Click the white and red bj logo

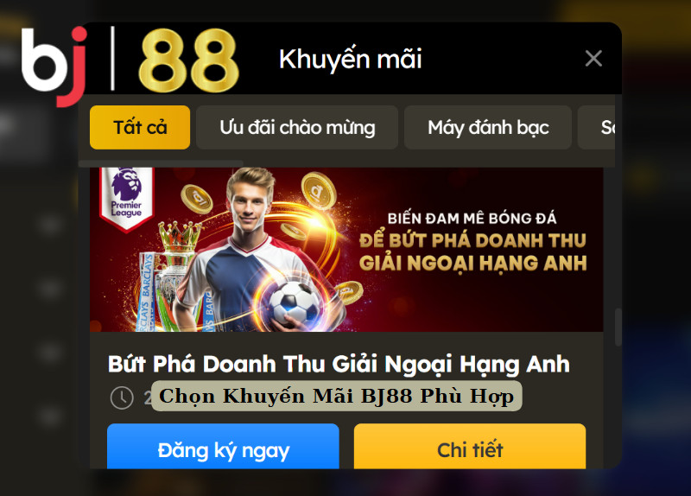[x=54, y=66]
